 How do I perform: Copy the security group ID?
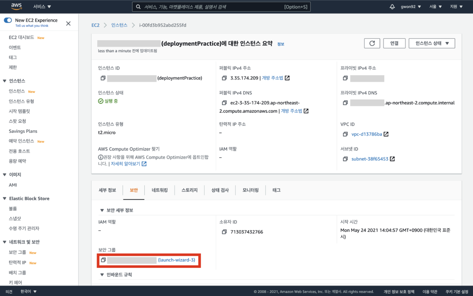[x=103, y=260]
